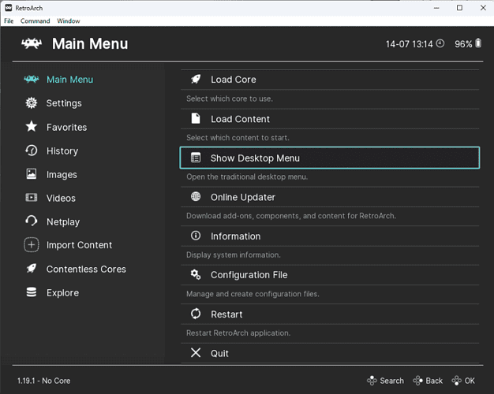Click the Netplay headset icon
The image size is (494, 394).
click(x=32, y=221)
